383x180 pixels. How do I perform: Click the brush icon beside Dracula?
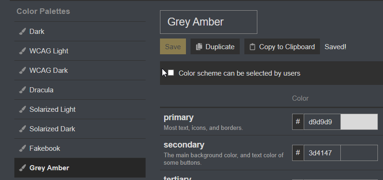coord(22,90)
